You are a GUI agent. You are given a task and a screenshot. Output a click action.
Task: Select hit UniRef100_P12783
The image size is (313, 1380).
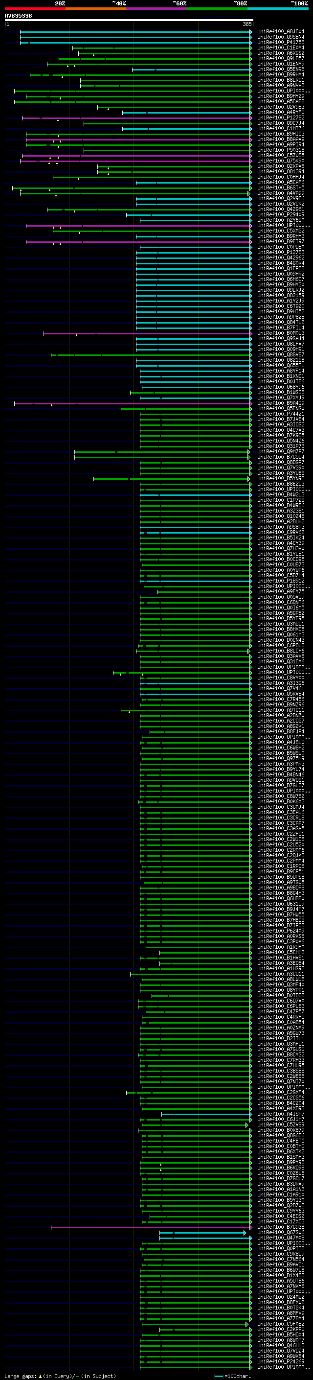click(x=281, y=252)
